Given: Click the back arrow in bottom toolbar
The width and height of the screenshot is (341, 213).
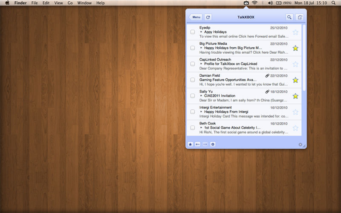Looking at the screenshot, I should pyautogui.click(x=198, y=144).
